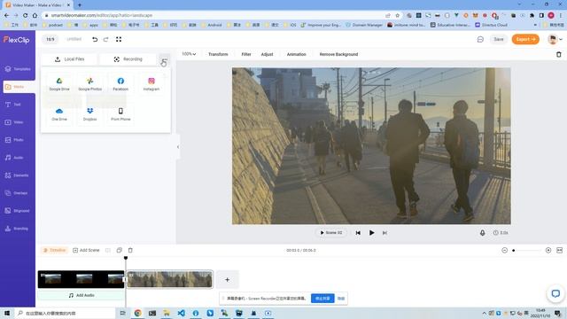The image size is (567, 319).
Task: Import media from One Drive
Action: pos(59,114)
